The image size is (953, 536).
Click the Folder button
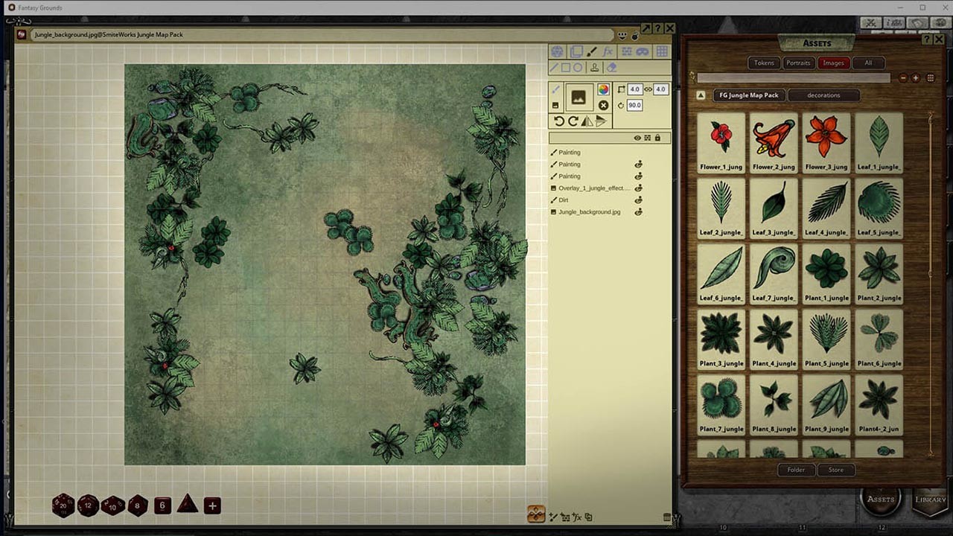796,470
